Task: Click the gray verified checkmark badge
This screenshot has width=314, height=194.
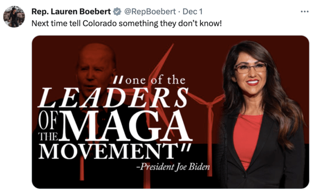Action: click(117, 12)
